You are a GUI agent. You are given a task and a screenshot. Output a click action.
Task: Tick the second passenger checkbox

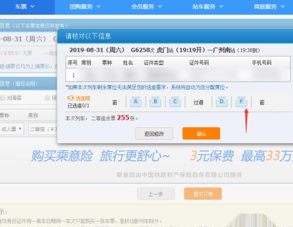click(47, 98)
